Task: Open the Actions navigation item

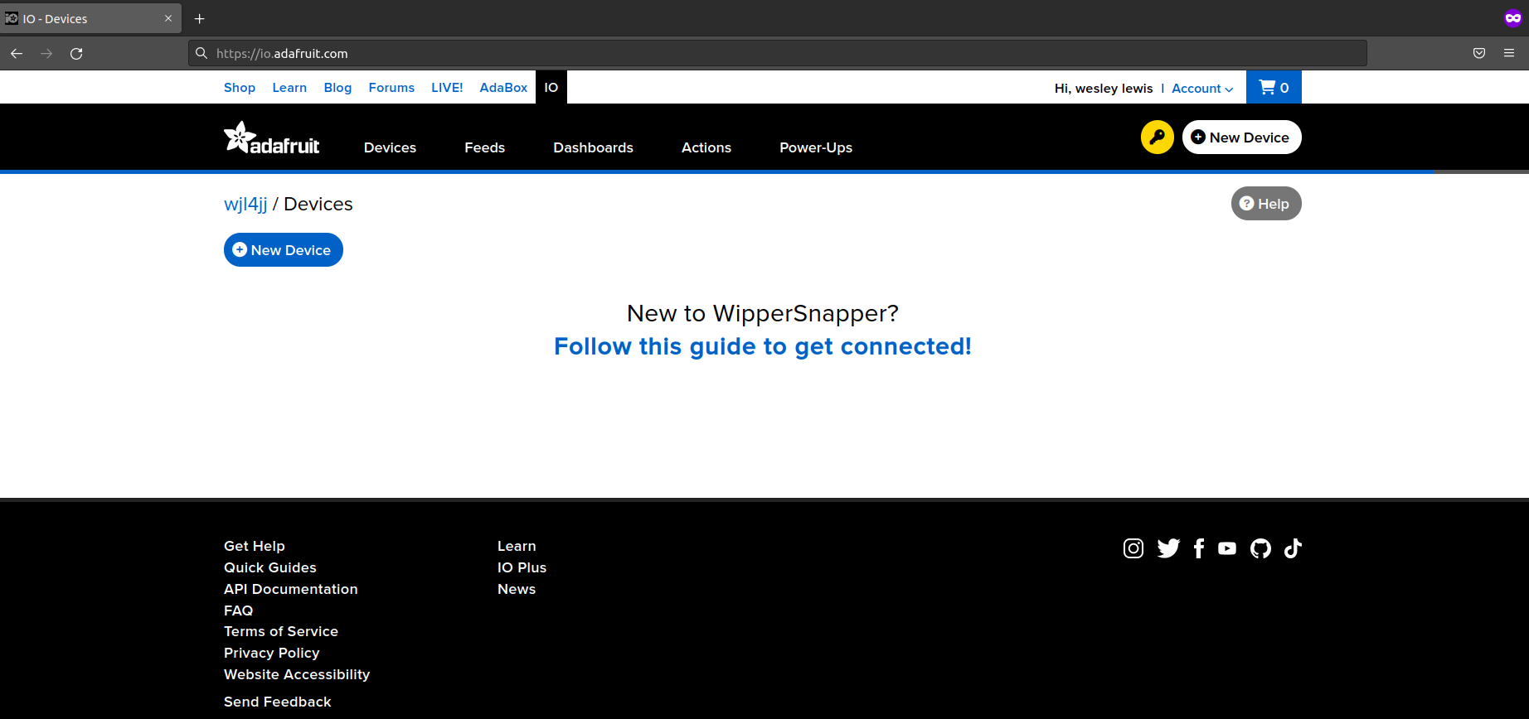Action: click(706, 147)
